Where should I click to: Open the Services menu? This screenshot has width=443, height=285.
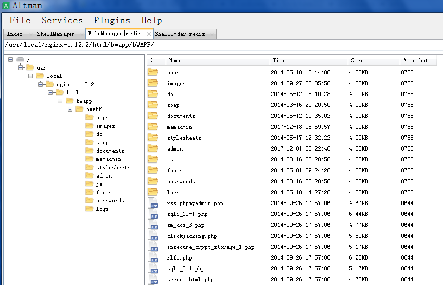[62, 20]
